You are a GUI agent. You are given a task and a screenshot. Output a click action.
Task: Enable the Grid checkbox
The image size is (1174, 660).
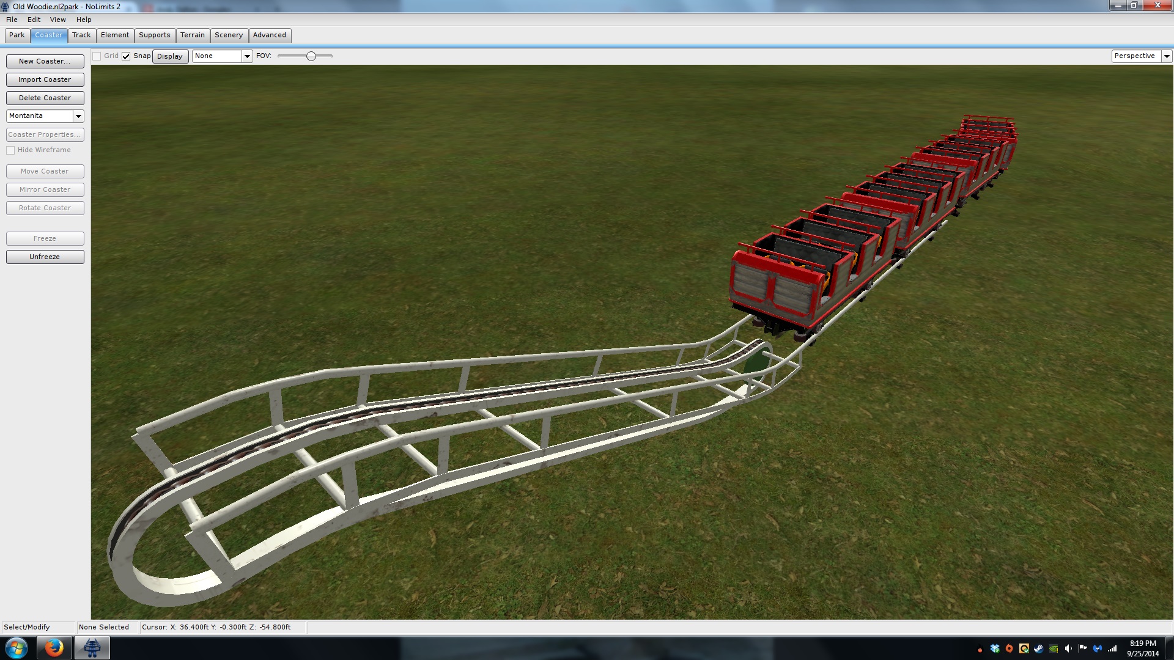pos(97,56)
